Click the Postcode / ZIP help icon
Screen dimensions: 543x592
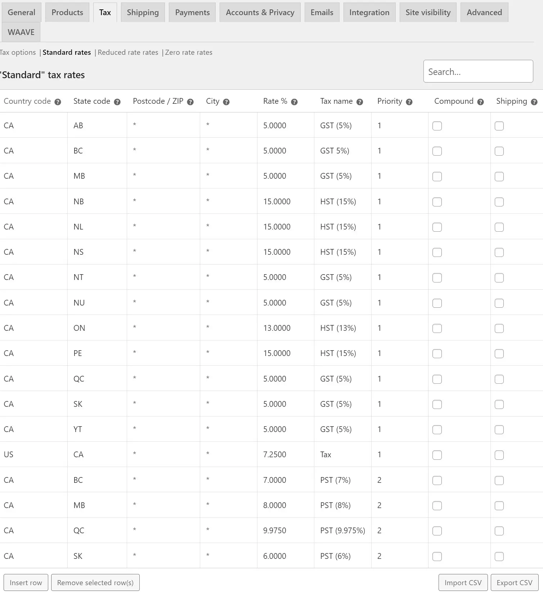pos(190,102)
